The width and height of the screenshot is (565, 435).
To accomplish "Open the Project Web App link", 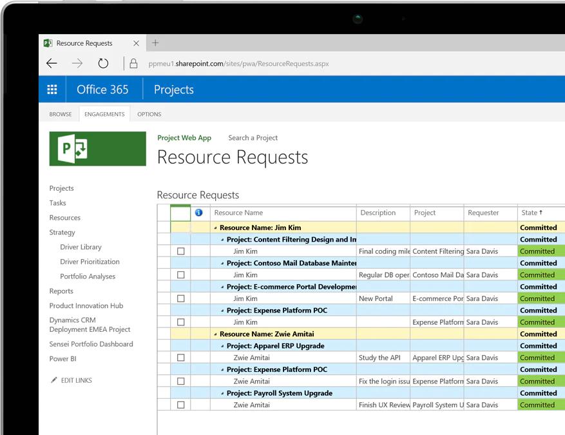I will 184,138.
